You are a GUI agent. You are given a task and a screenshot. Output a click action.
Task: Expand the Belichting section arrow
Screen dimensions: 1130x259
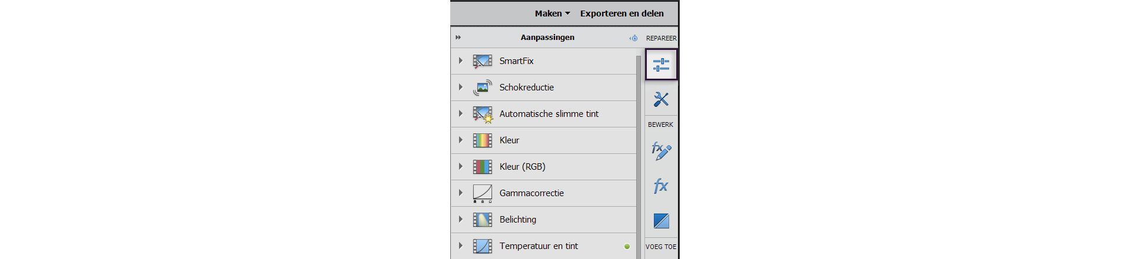click(x=461, y=219)
